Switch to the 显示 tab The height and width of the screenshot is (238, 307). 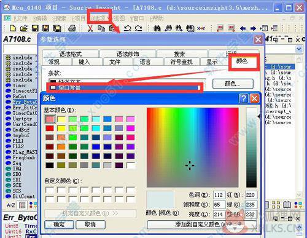click(x=212, y=61)
